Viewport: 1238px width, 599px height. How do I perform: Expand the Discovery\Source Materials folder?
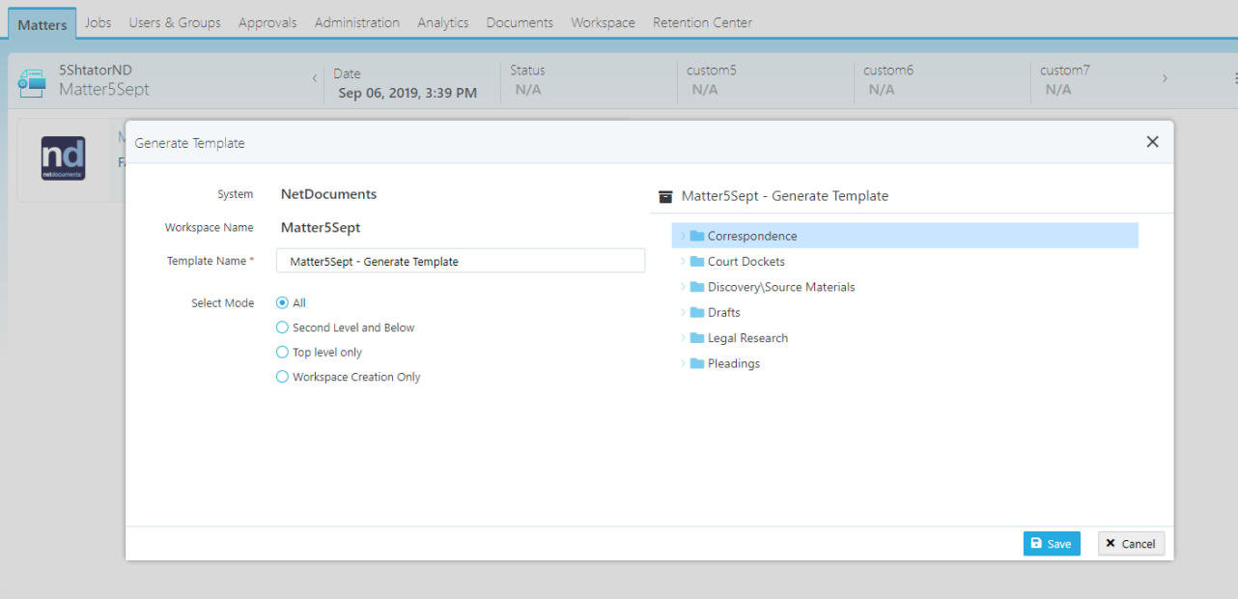[x=682, y=287]
